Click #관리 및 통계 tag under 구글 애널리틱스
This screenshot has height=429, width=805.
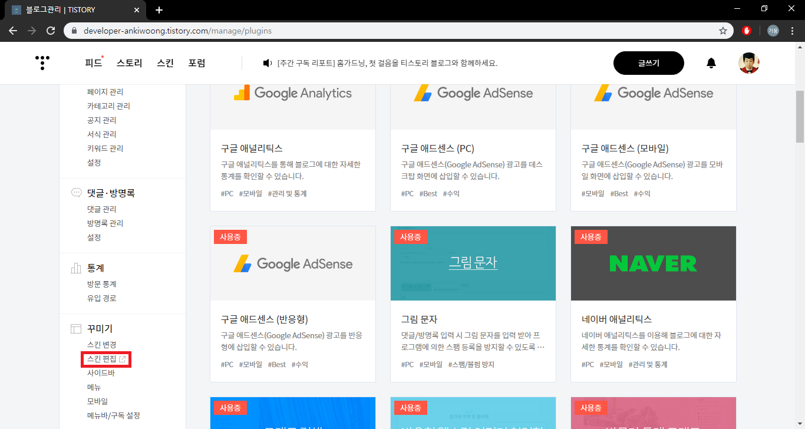click(x=287, y=194)
